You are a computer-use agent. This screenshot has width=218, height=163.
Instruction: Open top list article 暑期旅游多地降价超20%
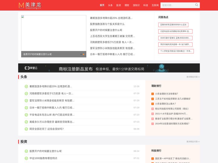pyautogui.click(x=111, y=18)
